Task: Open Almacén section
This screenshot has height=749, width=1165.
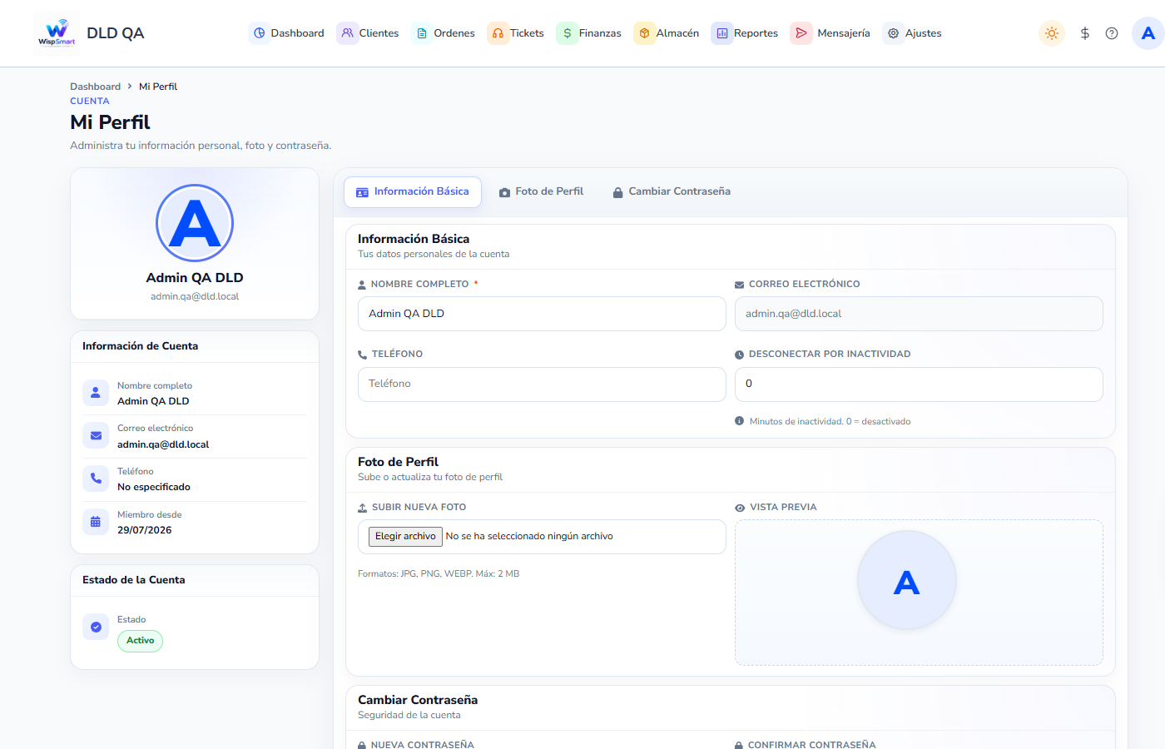Action: [667, 33]
